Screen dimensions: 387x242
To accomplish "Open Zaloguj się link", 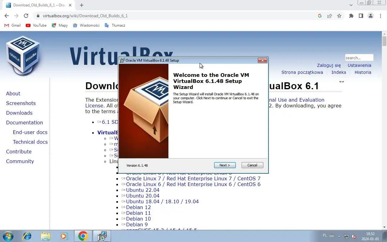I will (x=329, y=65).
